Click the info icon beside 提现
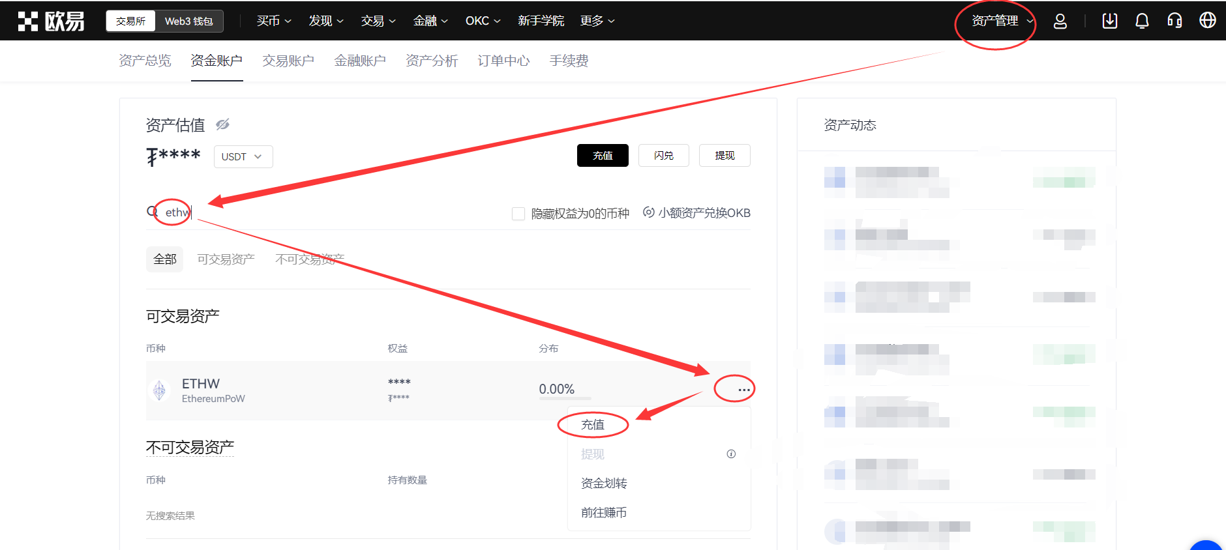This screenshot has height=550, width=1226. pyautogui.click(x=731, y=454)
